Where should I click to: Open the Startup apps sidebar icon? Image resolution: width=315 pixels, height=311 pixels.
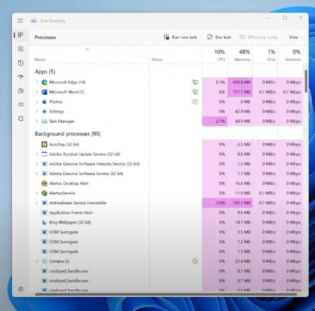click(21, 77)
